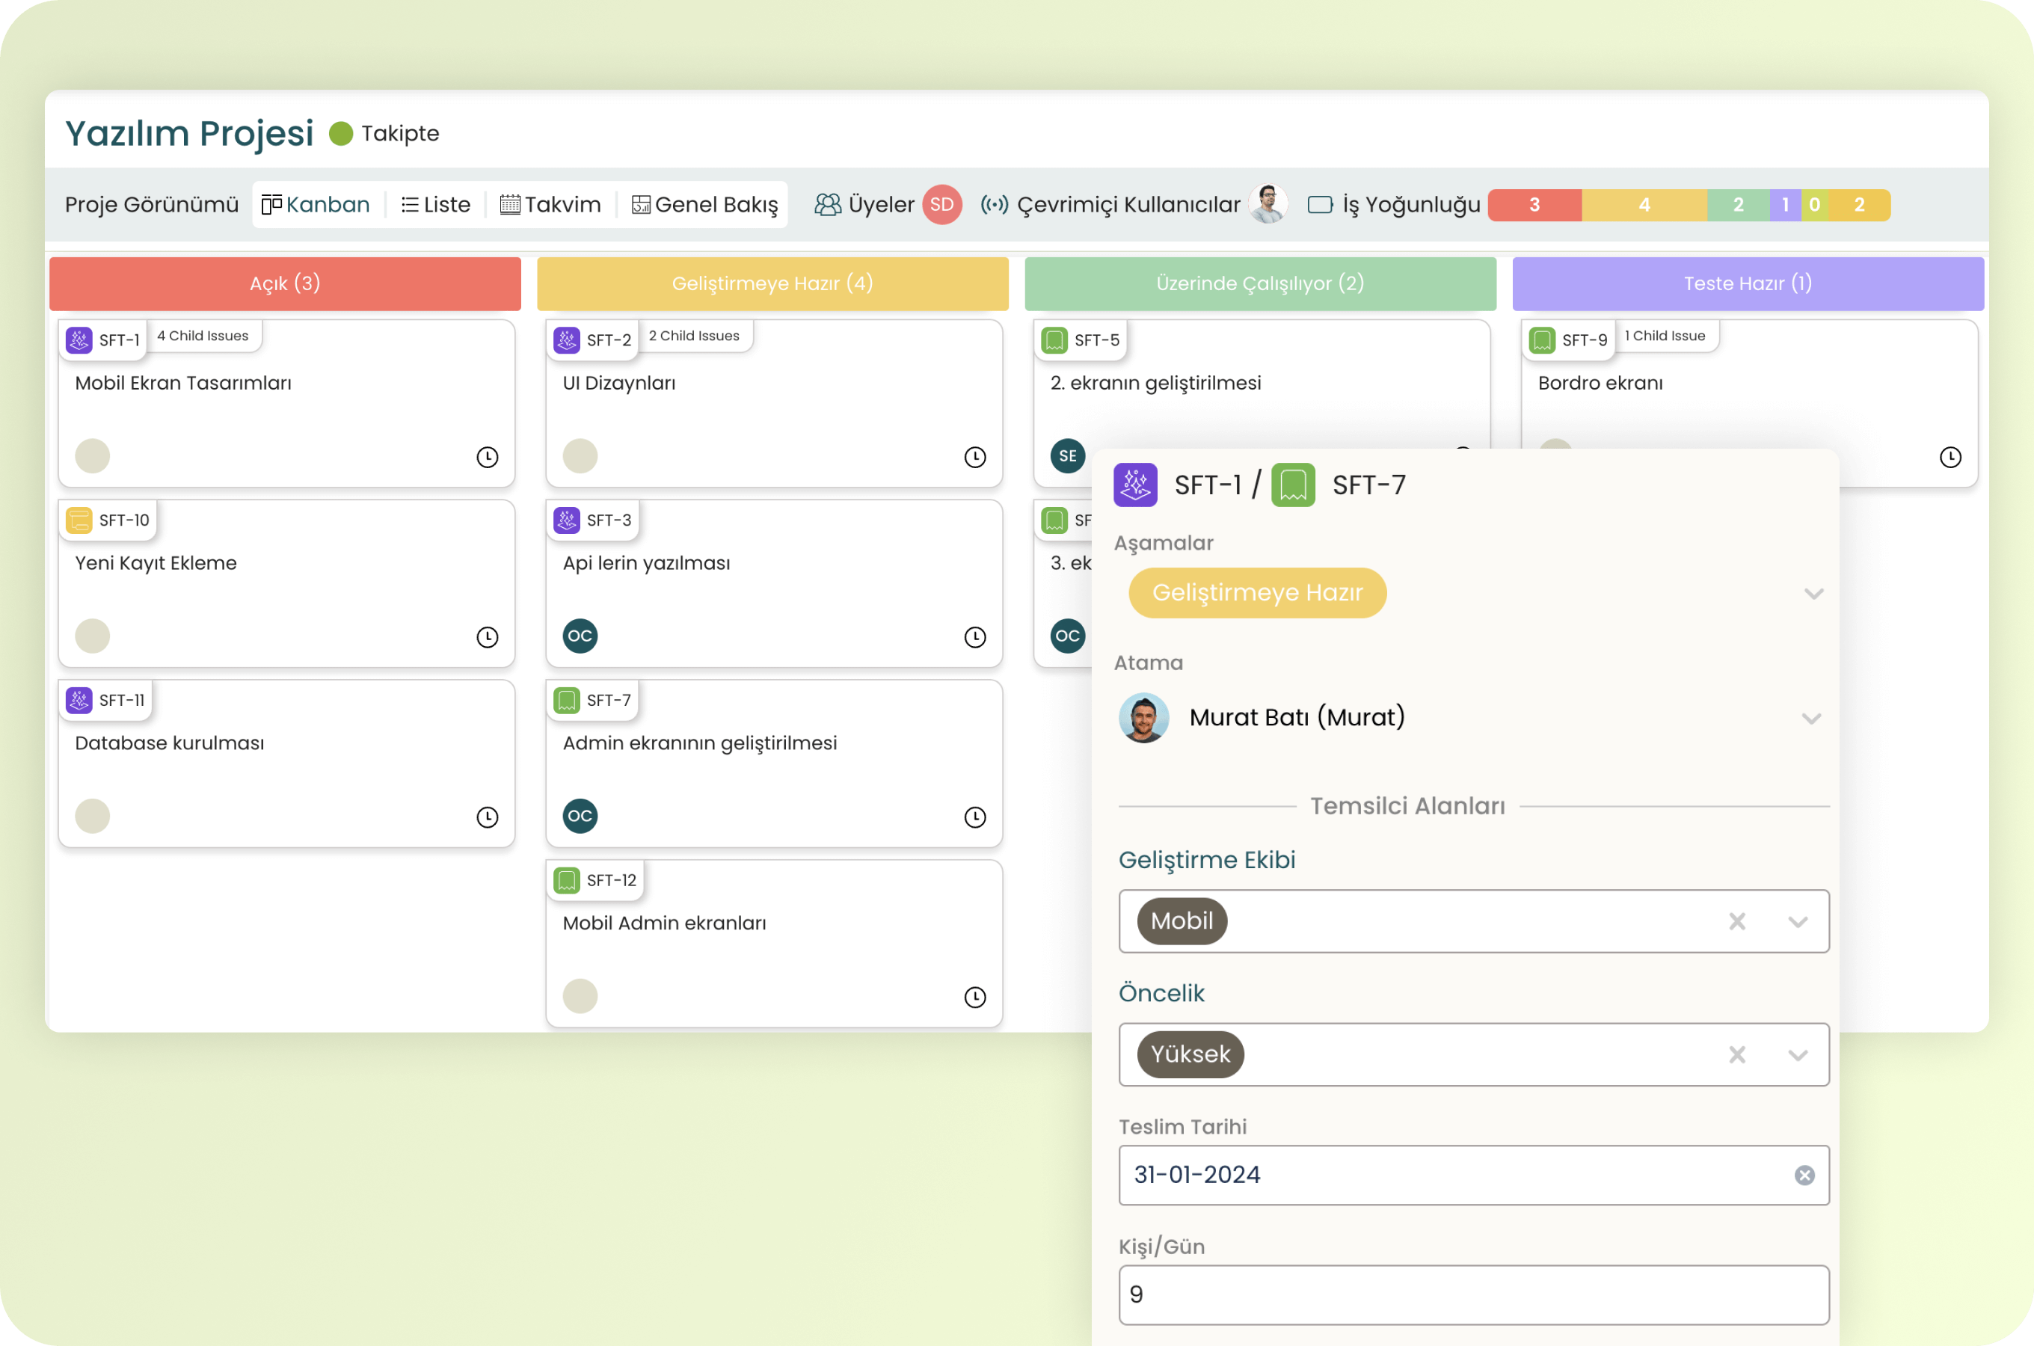The image size is (2034, 1346).
Task: Click empty assignee avatar on Database kurulması
Action: coord(93,817)
